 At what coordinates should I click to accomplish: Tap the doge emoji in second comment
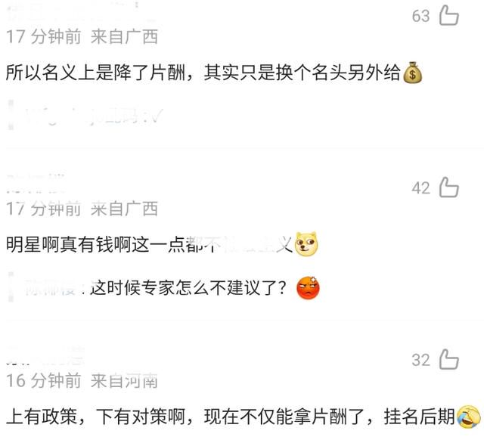point(306,244)
